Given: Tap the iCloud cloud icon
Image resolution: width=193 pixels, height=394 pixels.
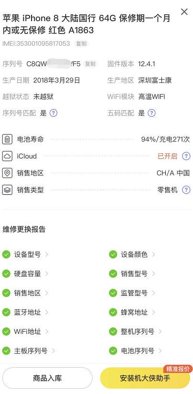Looking at the screenshot, I should click(7, 156).
